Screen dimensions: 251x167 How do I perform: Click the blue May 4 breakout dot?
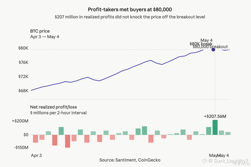coord(213,49)
